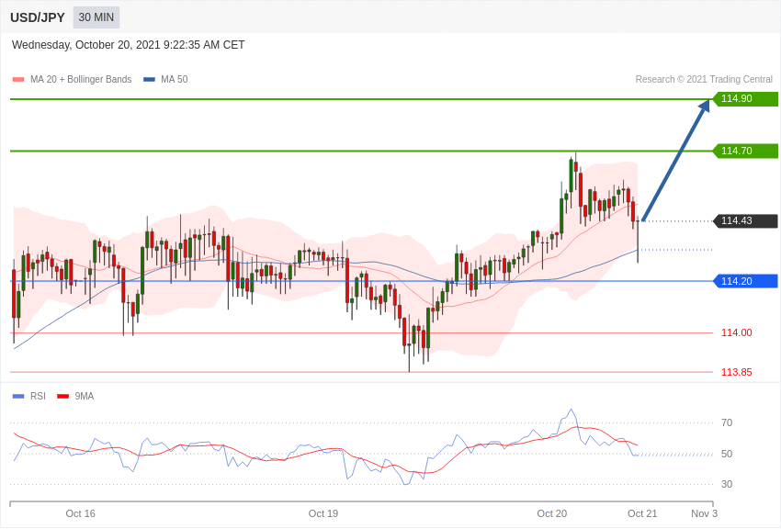The width and height of the screenshot is (781, 529).
Task: Click the Oct 19 date axis label
Action: (323, 513)
